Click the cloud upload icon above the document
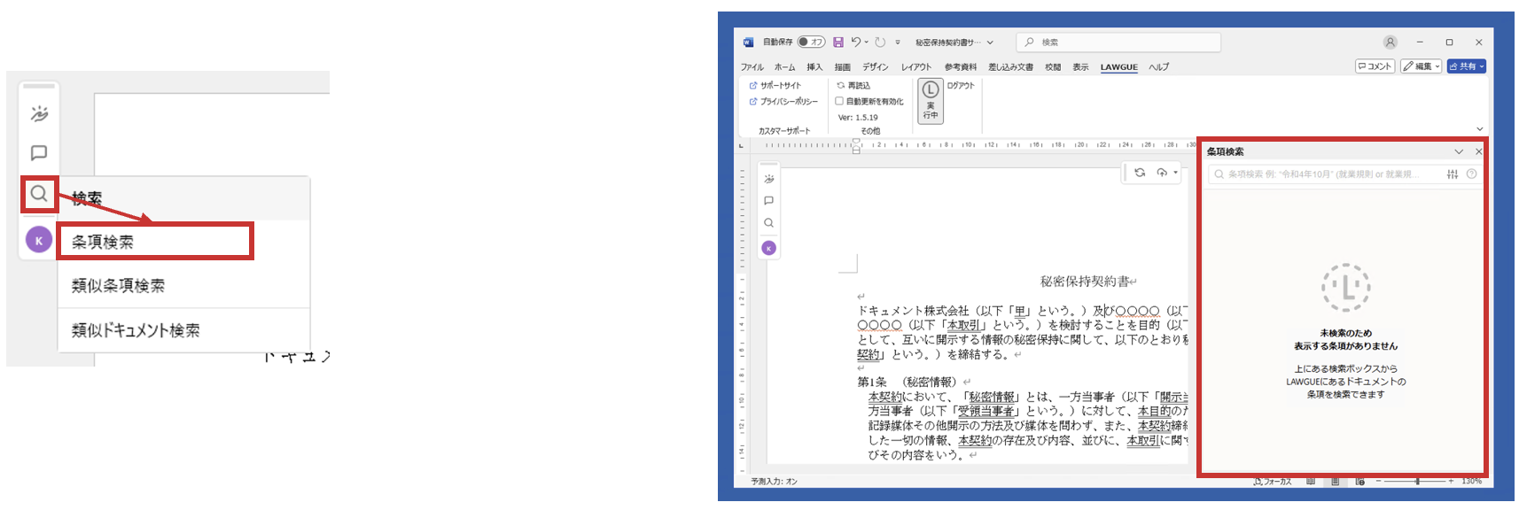The height and width of the screenshot is (510, 1519). pyautogui.click(x=1162, y=173)
